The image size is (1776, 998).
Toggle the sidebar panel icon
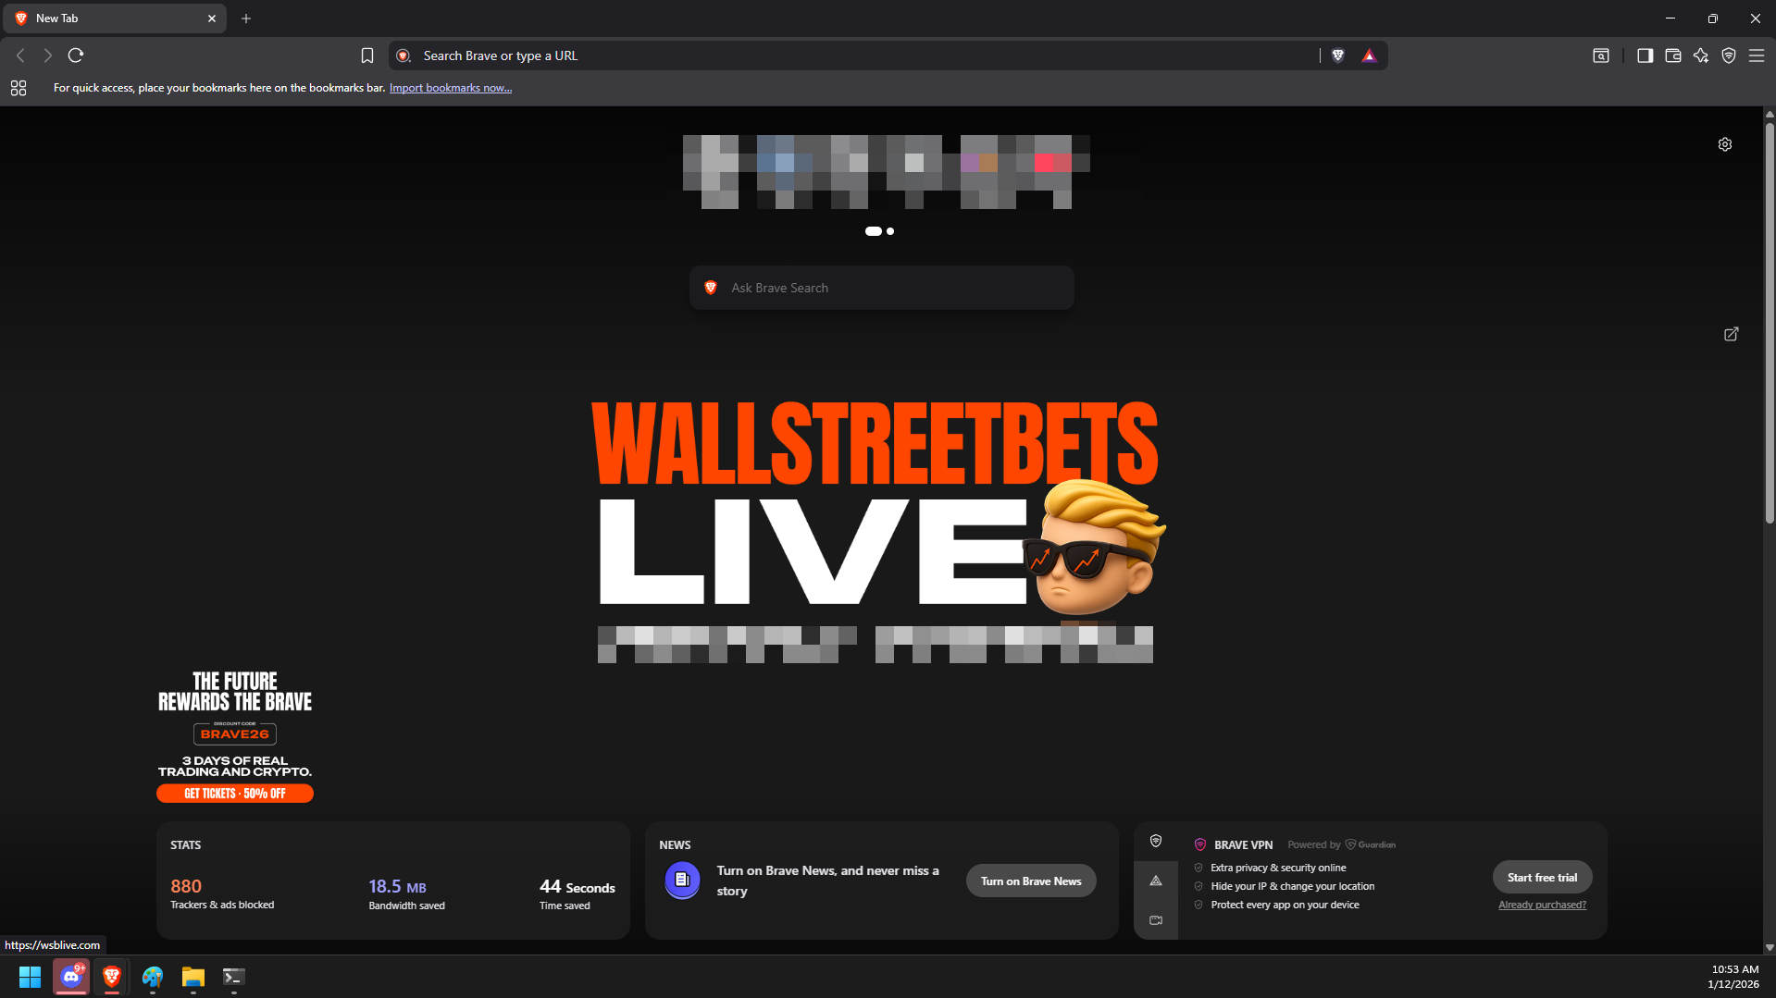[x=1645, y=55]
